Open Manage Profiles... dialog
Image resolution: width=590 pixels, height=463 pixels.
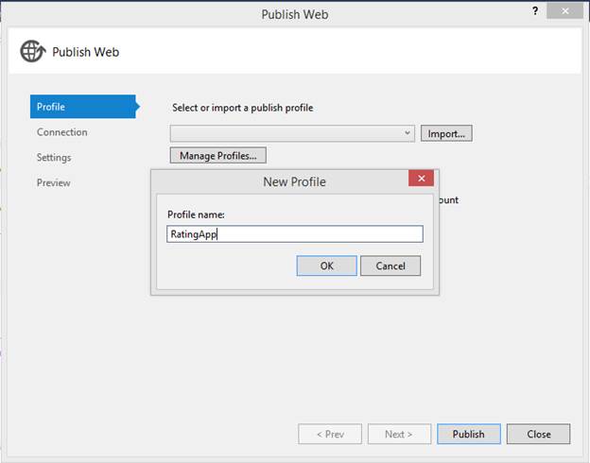coord(218,155)
